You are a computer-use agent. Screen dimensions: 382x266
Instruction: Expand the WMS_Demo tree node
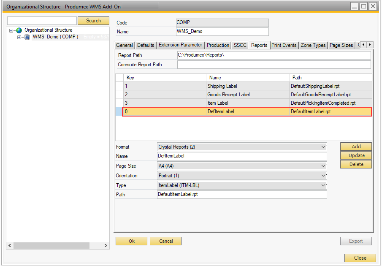(x=19, y=37)
